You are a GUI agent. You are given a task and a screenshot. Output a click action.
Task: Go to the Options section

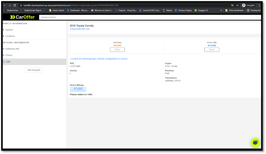(9, 30)
